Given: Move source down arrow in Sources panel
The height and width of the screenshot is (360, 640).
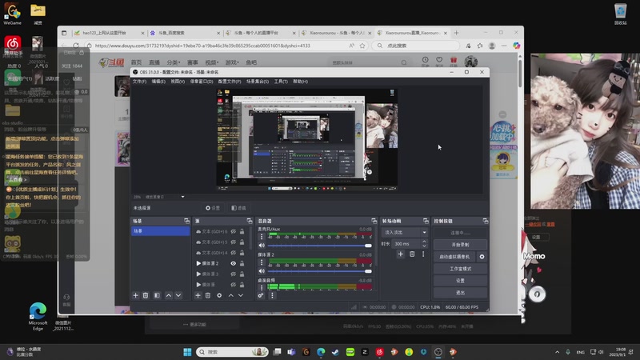Looking at the screenshot, I should [241, 295].
